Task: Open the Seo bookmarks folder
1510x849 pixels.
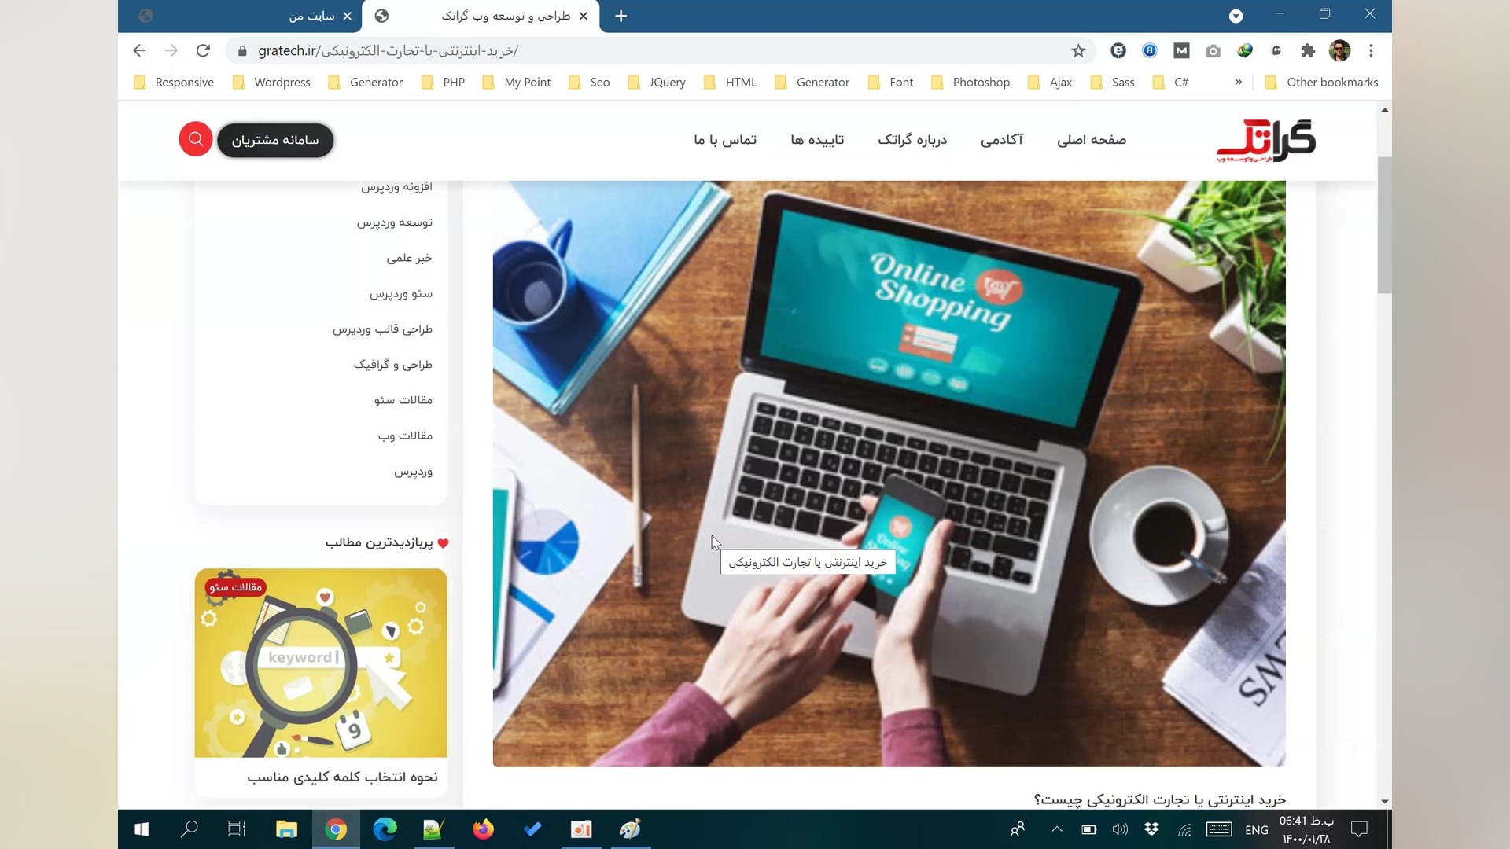Action: [589, 83]
